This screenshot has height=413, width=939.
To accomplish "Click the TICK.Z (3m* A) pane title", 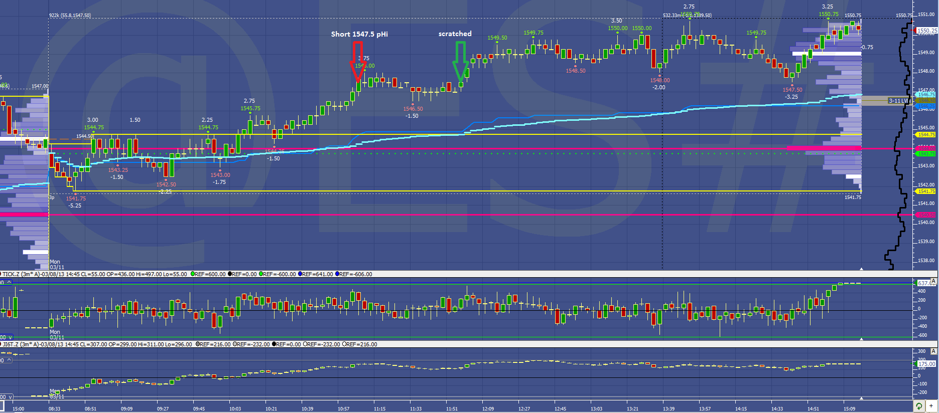I will point(21,274).
